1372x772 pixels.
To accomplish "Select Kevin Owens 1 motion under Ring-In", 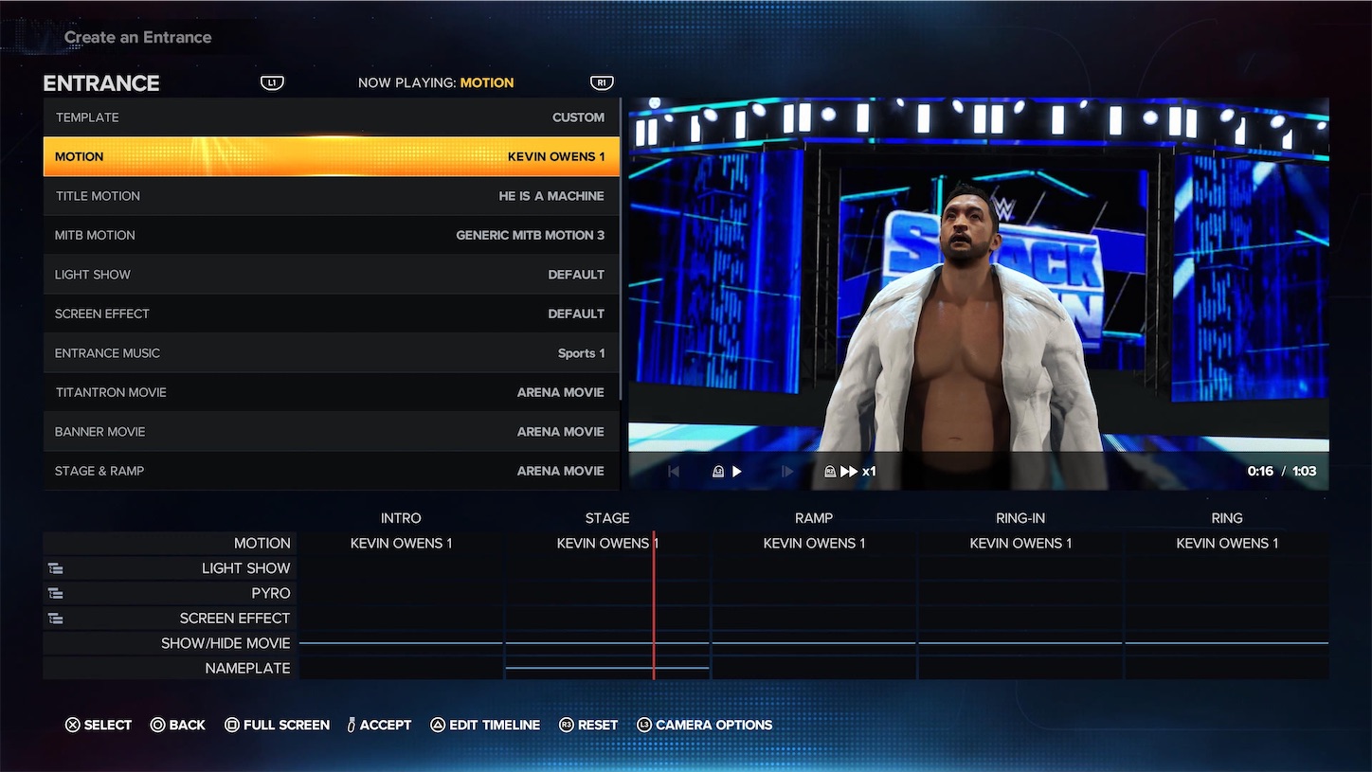I will (1021, 544).
